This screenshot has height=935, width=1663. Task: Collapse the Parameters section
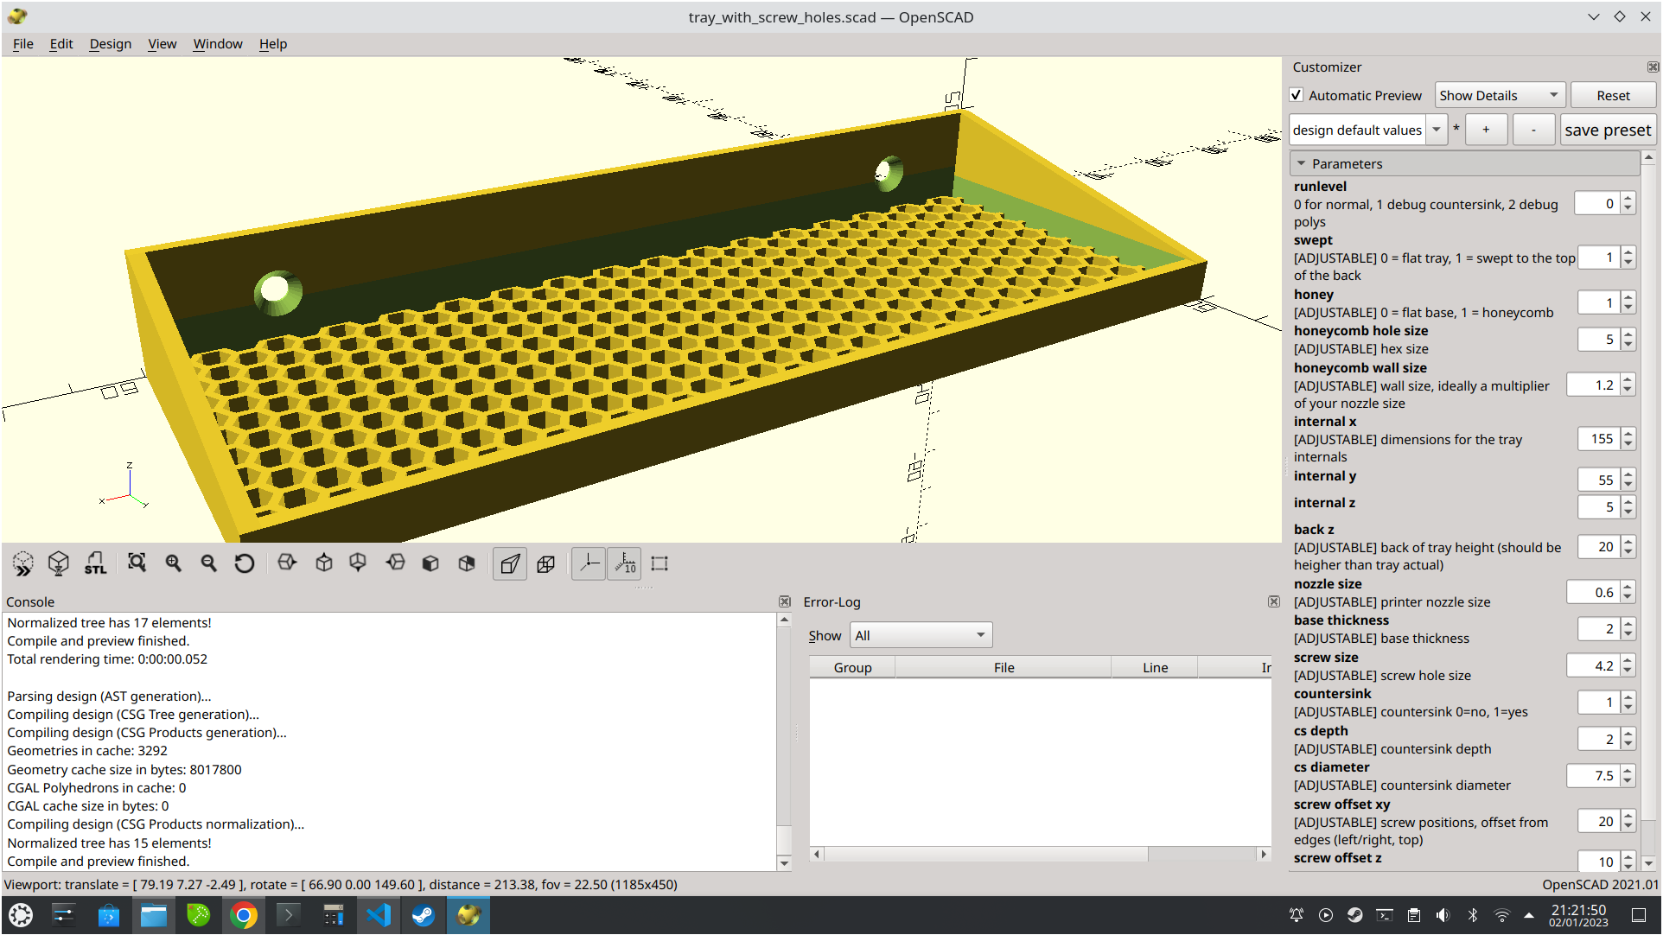tap(1303, 162)
